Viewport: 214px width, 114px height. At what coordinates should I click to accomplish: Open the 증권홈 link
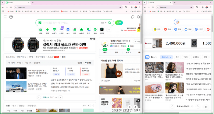(80, 63)
